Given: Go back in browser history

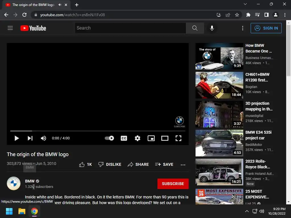Looking at the screenshot, I should (x=6, y=15).
